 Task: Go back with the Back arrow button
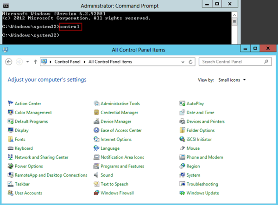tap(9, 62)
